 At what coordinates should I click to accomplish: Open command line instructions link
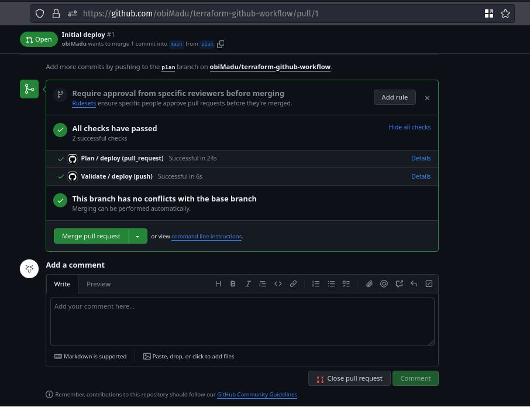pos(207,237)
